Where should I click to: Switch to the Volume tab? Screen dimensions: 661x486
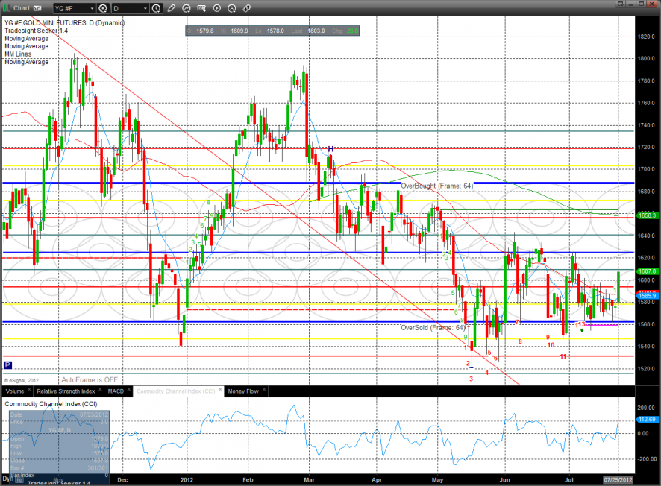point(16,391)
